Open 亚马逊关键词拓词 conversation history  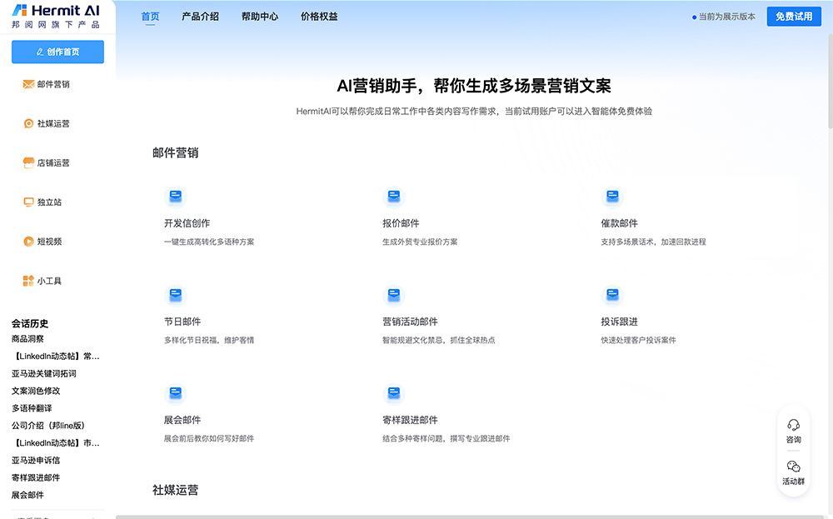[43, 373]
